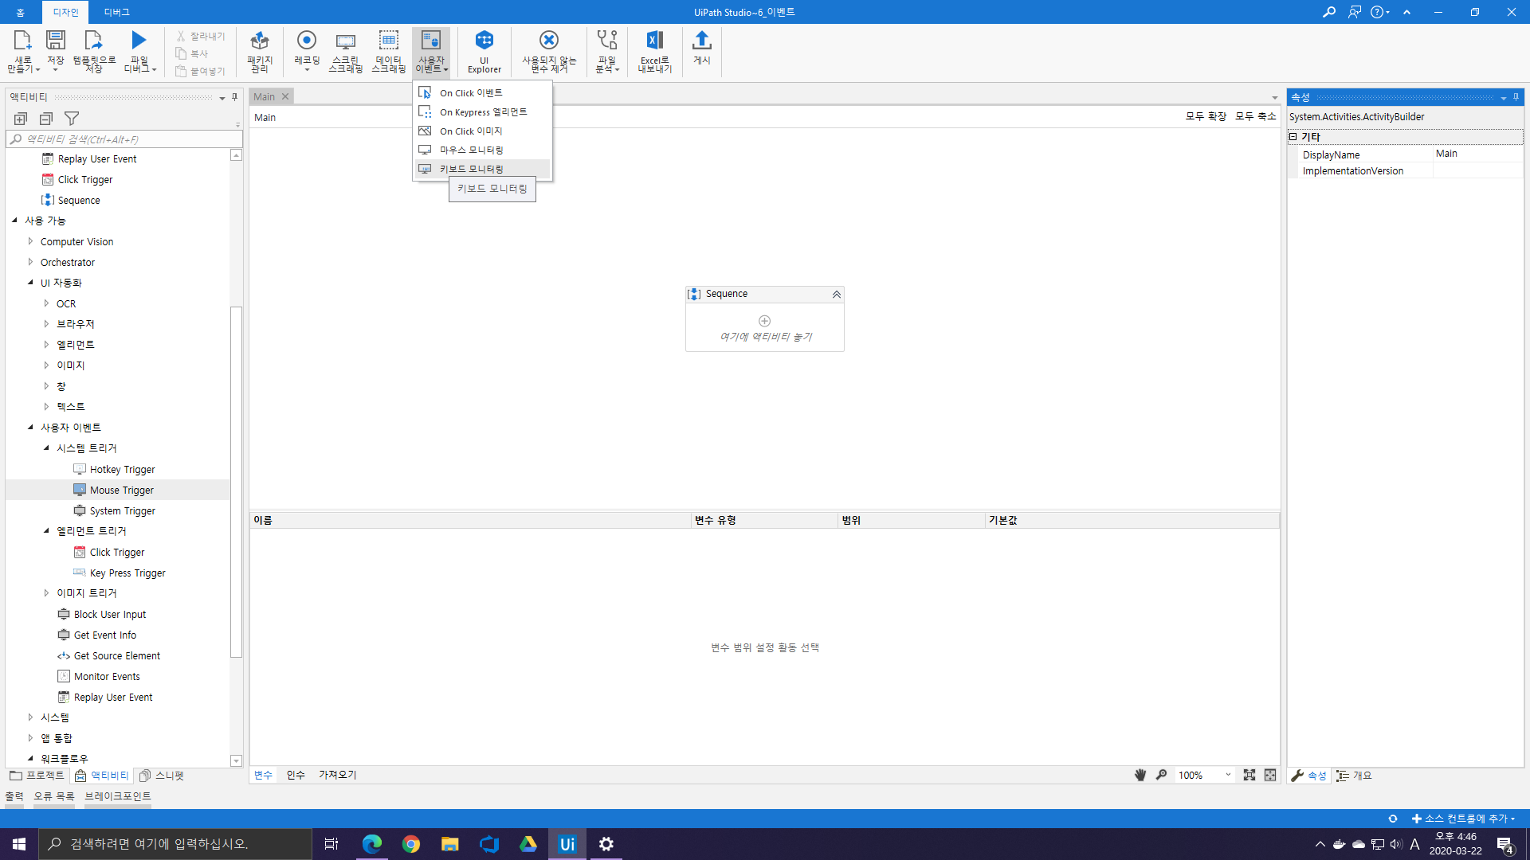Click Expand All (모두 확장) link
Screen dimensions: 1530x860
(x=1206, y=116)
